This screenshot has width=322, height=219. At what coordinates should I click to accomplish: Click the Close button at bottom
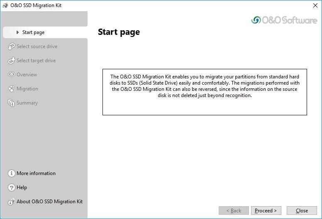coord(302,211)
